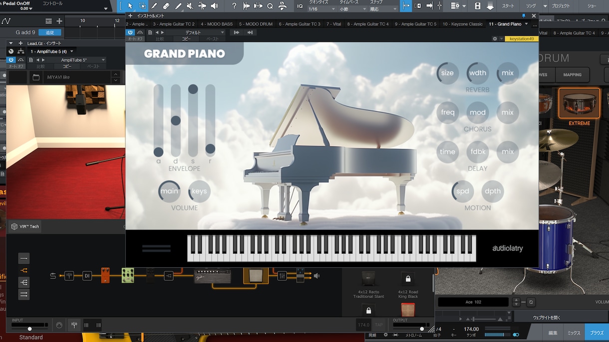Open the Quantize 1/16 dropdown

(321, 9)
